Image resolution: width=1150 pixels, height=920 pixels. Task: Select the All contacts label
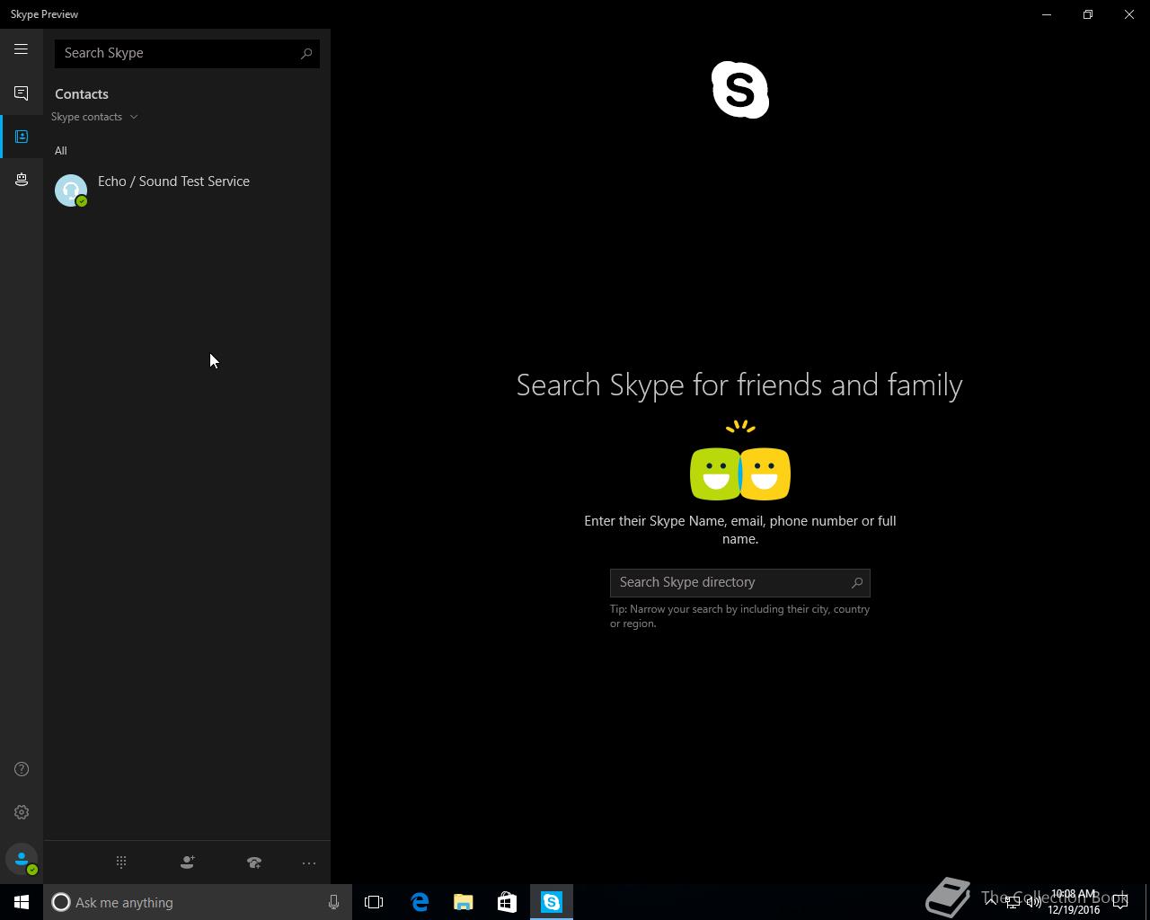tap(60, 151)
